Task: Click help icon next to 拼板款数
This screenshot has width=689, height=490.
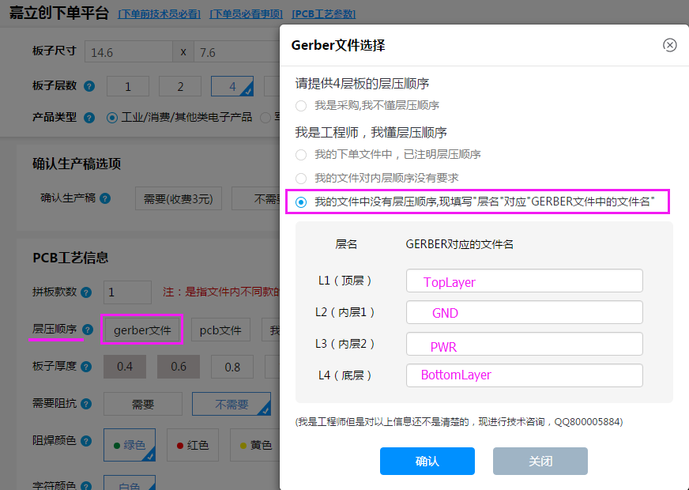Action: tap(86, 292)
